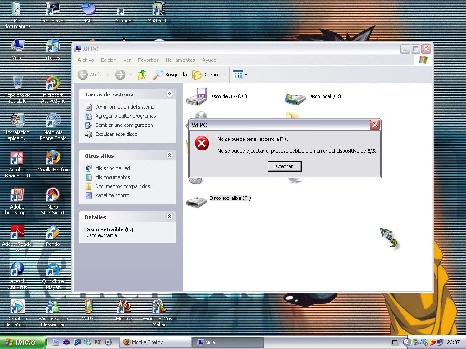
Task: Collapse the Otros sitios panel
Action: coord(169,155)
